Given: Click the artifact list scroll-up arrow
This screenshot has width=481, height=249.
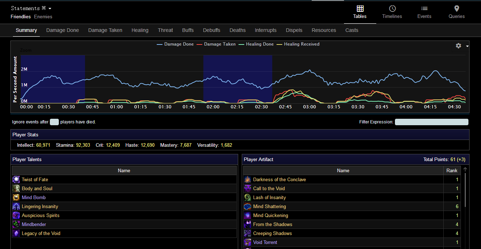Looking at the screenshot, I should [465, 169].
